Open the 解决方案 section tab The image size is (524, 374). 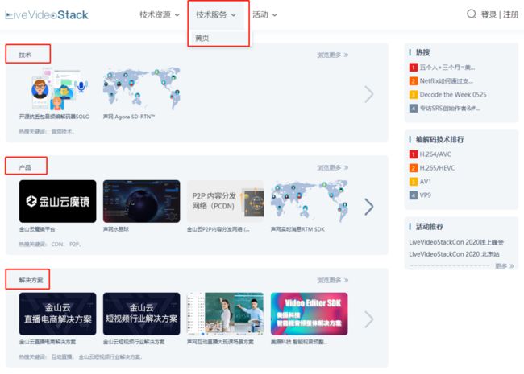(31, 280)
